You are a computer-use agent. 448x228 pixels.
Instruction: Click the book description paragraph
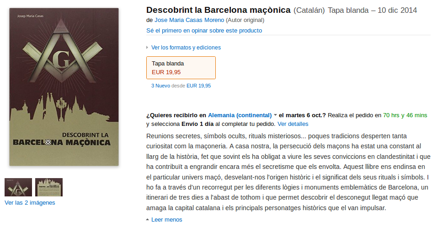coord(288,172)
